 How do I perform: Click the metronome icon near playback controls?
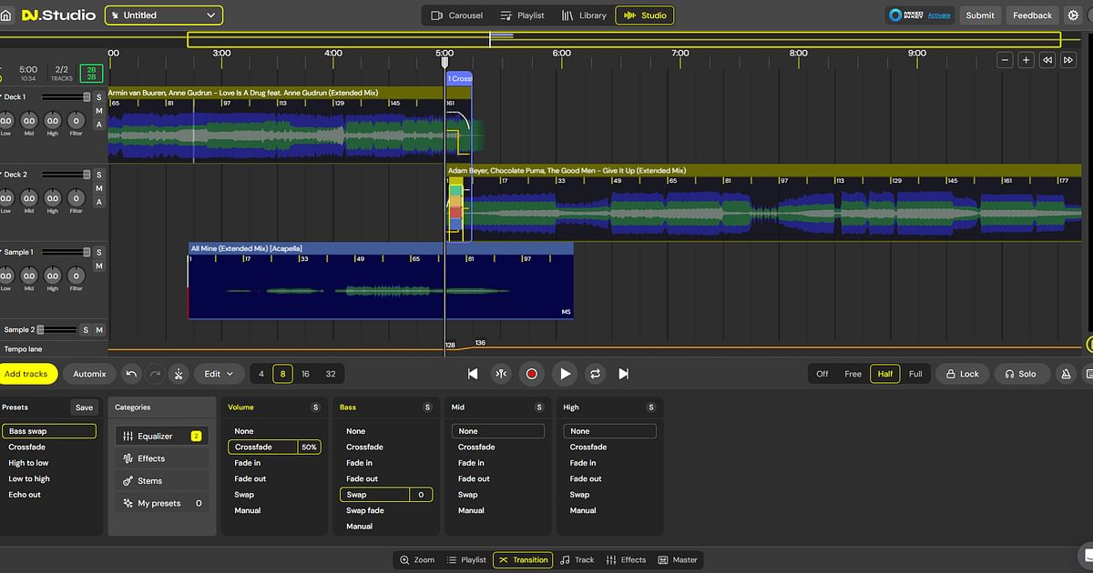pos(500,373)
